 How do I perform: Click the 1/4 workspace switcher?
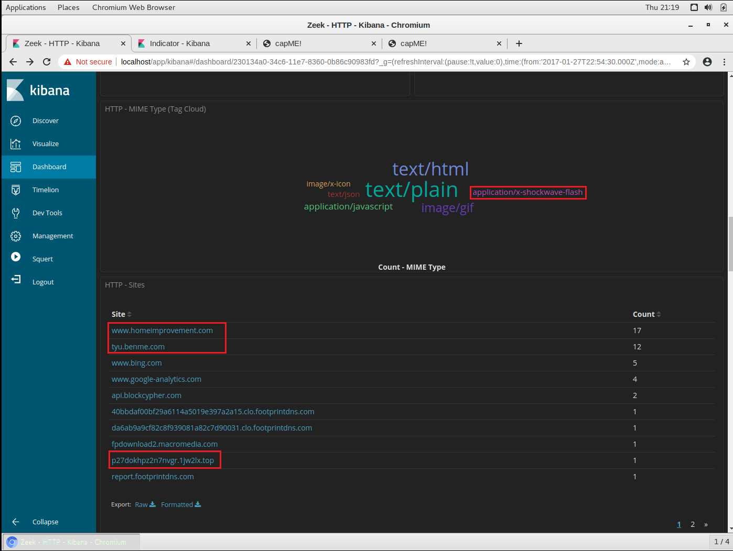point(721,542)
